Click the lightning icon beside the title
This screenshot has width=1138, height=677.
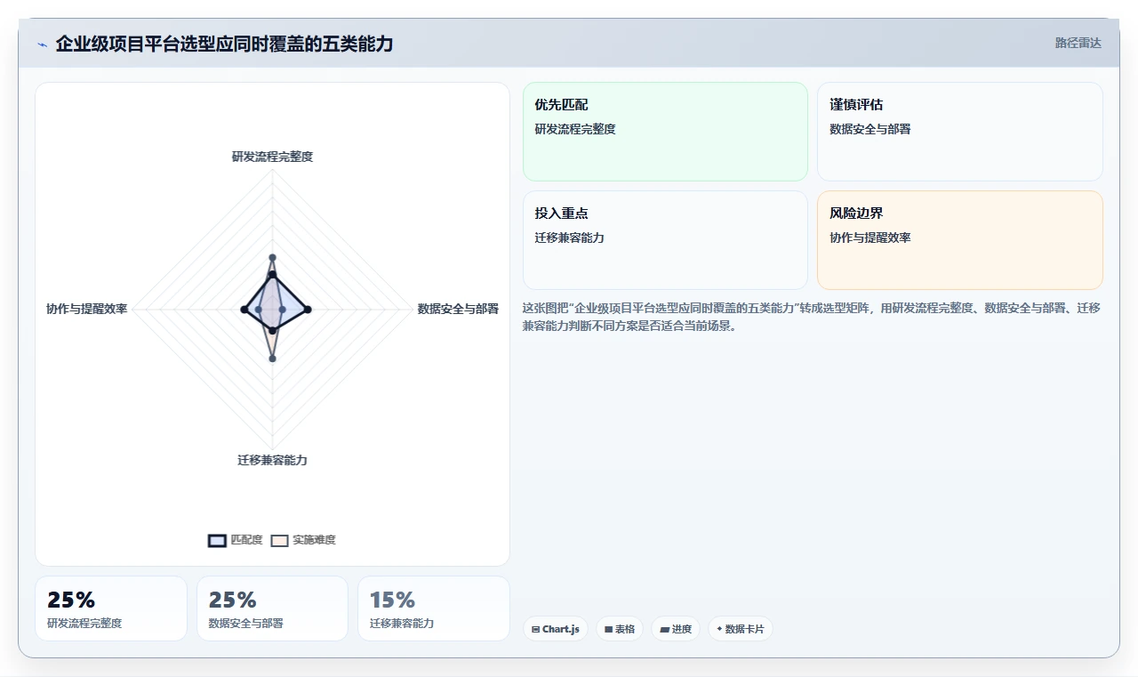tap(42, 44)
